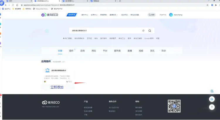220x120 pixels.
Task: Click the 紫鸟ECO logo in header
Action: pos(50,15)
